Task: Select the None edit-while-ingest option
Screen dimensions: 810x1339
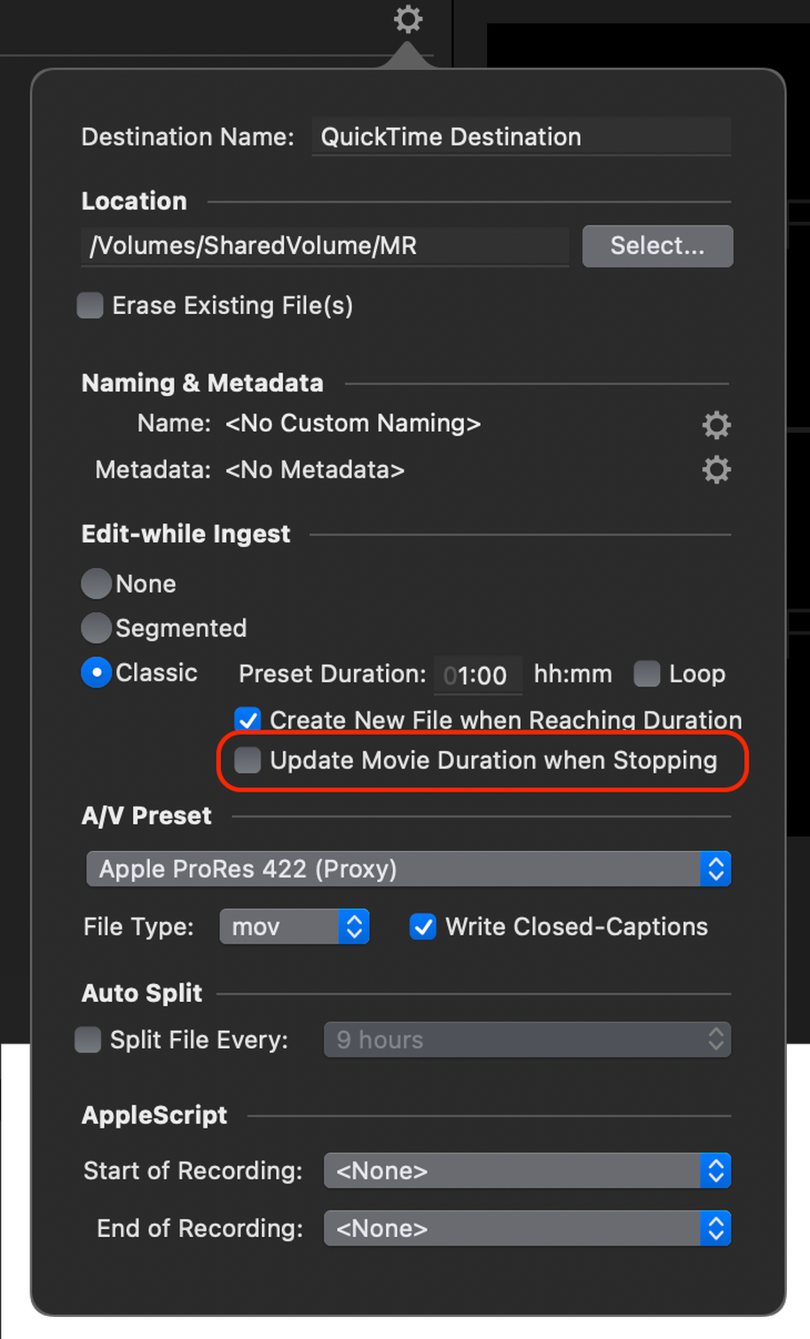Action: pos(96,584)
